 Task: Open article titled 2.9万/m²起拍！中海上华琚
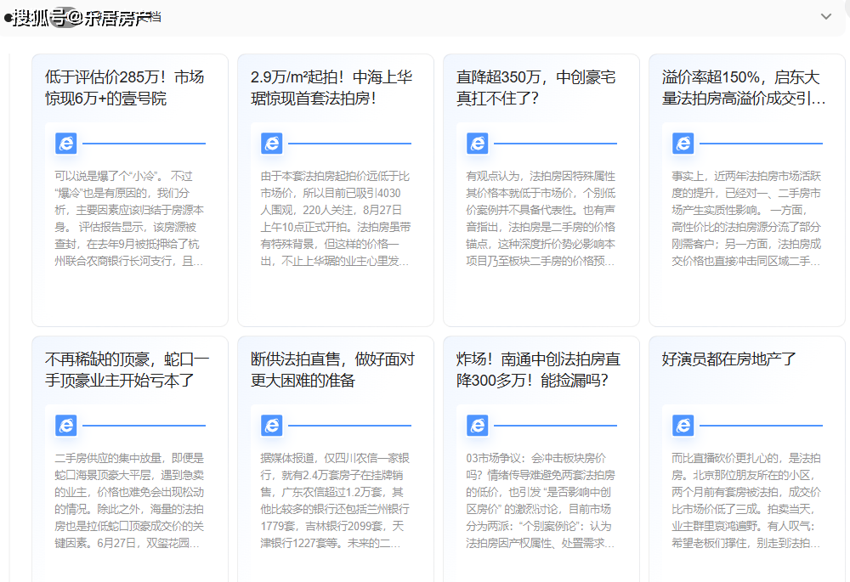coord(331,88)
